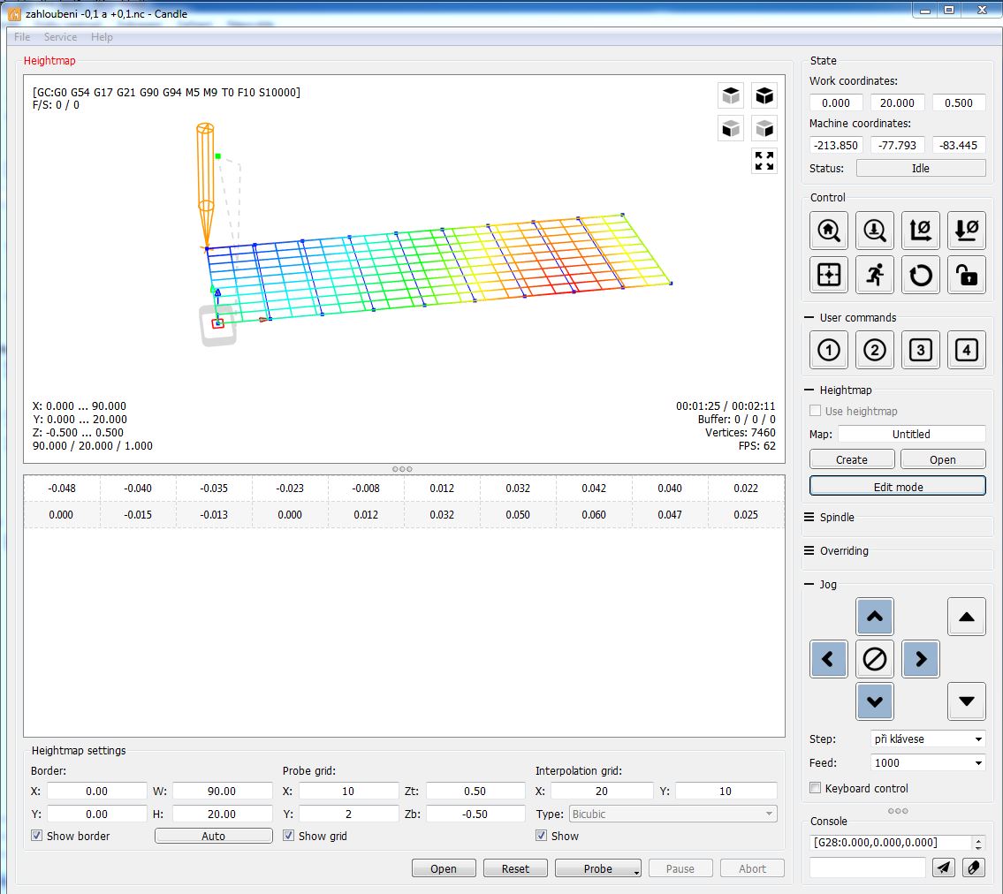Click the Z-probe icon in Control

(x=875, y=231)
